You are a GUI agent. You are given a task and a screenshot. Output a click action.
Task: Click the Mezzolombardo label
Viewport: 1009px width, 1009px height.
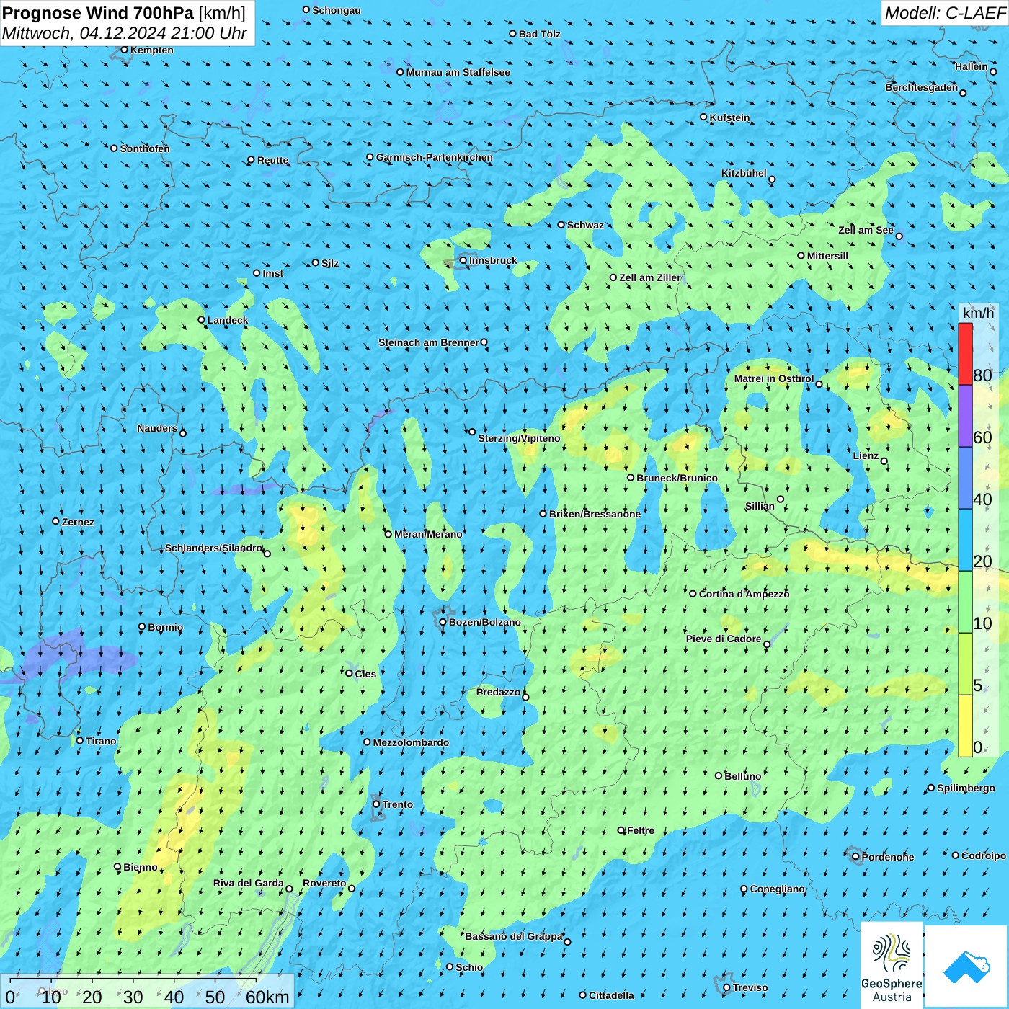pyautogui.click(x=411, y=742)
